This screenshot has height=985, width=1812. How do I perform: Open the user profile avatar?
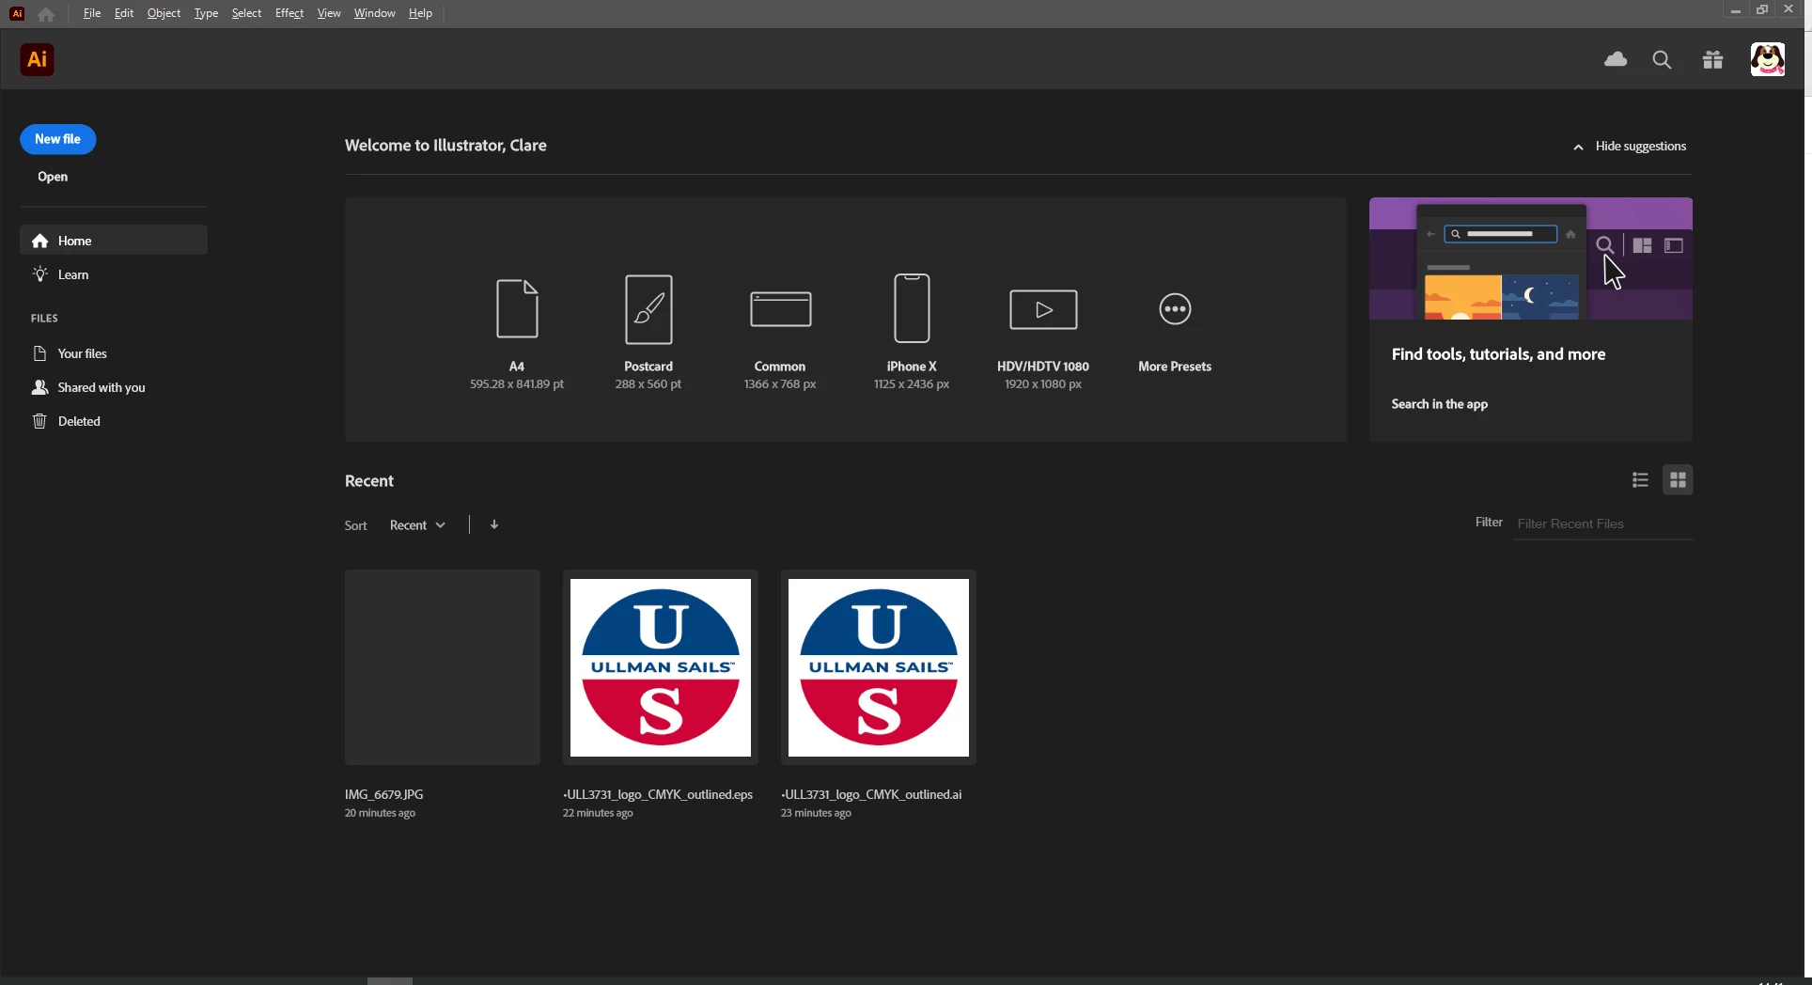[1768, 59]
